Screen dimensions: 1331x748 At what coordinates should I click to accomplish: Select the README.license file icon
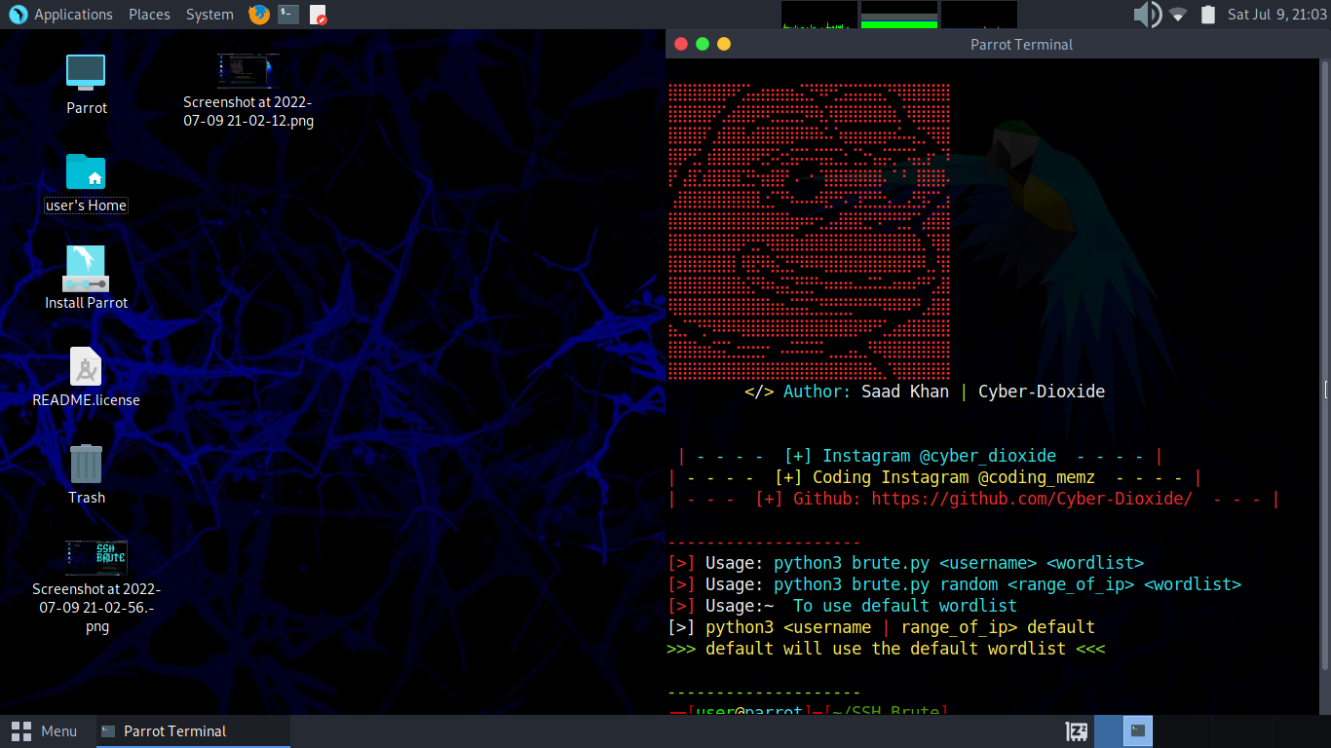point(86,366)
